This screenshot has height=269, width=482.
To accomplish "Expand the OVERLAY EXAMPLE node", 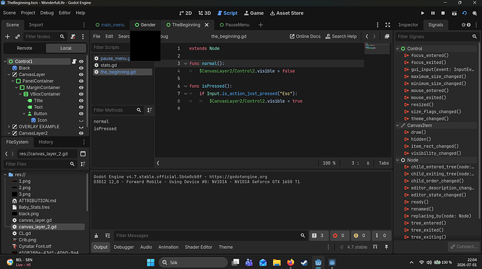I will click(9, 127).
